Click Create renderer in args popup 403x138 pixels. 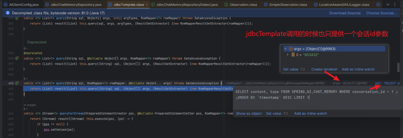[324, 69]
